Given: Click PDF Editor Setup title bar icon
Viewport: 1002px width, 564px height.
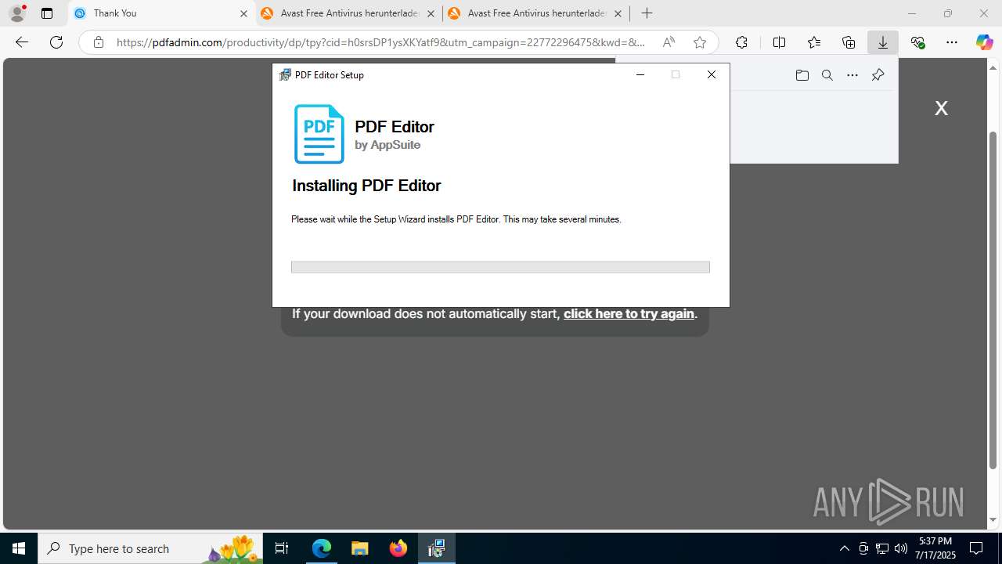Looking at the screenshot, I should (x=285, y=75).
